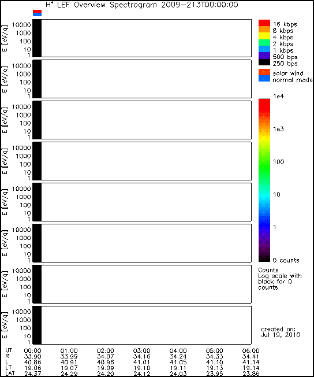Click the purple 500 bps legend swatch
The height and width of the screenshot is (377, 314).
264,56
